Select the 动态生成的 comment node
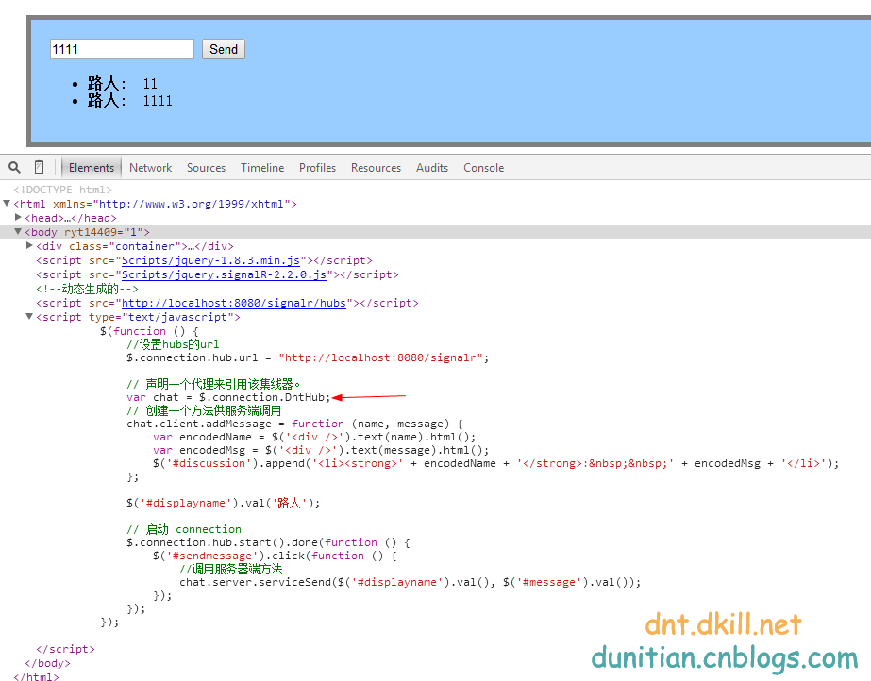This screenshot has width=871, height=681. 87,289
